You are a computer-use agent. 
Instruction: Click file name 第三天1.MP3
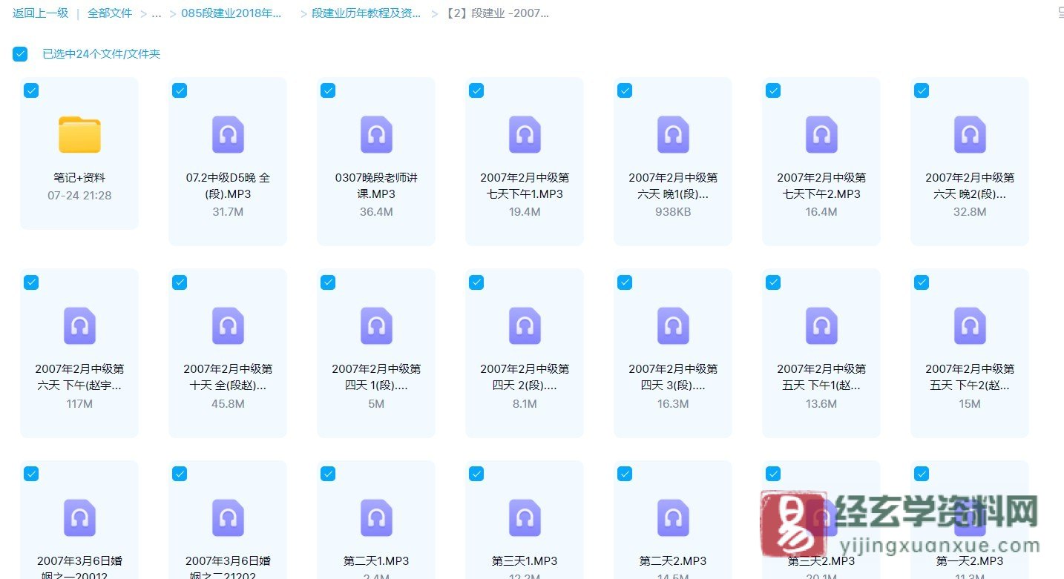525,561
